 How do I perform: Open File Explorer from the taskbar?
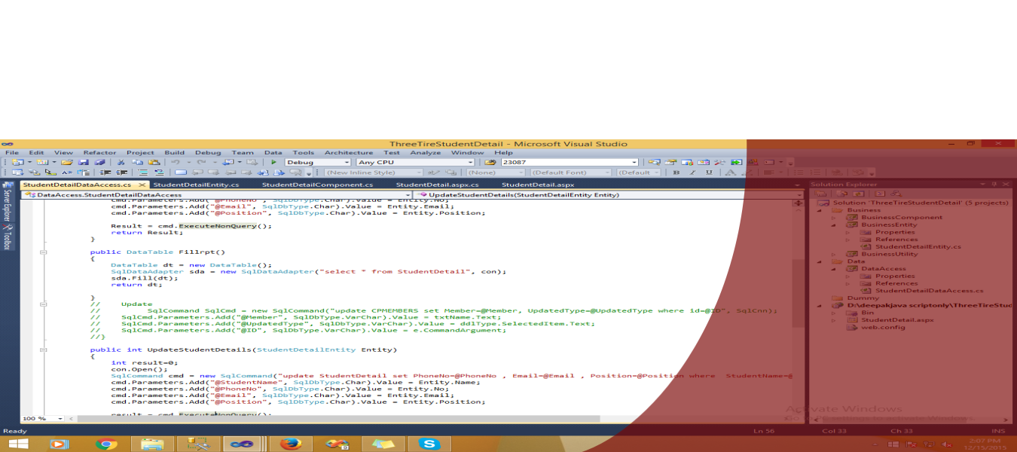click(153, 444)
